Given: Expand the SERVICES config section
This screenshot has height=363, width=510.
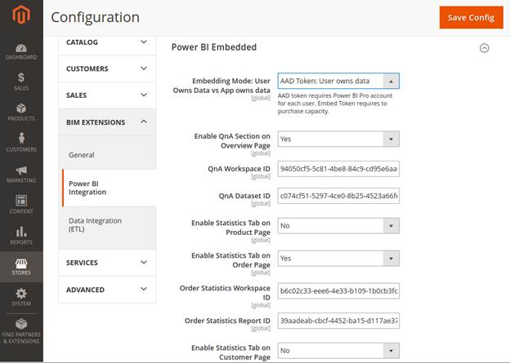Looking at the screenshot, I should pyautogui.click(x=107, y=263).
